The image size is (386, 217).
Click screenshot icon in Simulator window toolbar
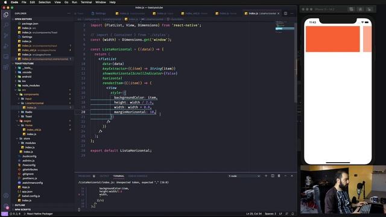(x=351, y=9)
